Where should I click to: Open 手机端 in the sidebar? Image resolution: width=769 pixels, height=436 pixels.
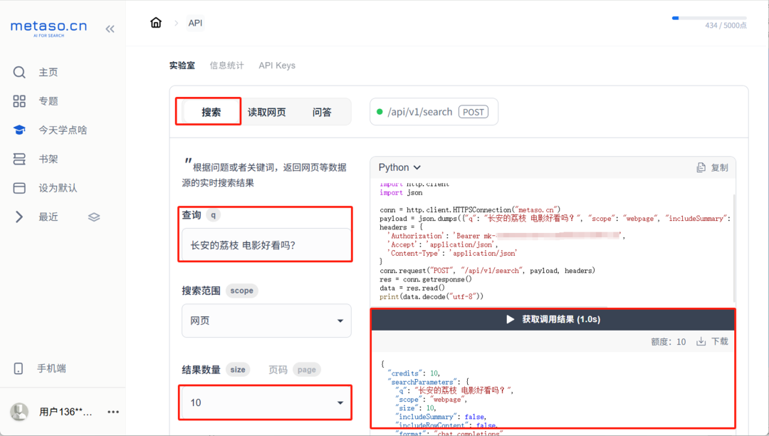51,368
